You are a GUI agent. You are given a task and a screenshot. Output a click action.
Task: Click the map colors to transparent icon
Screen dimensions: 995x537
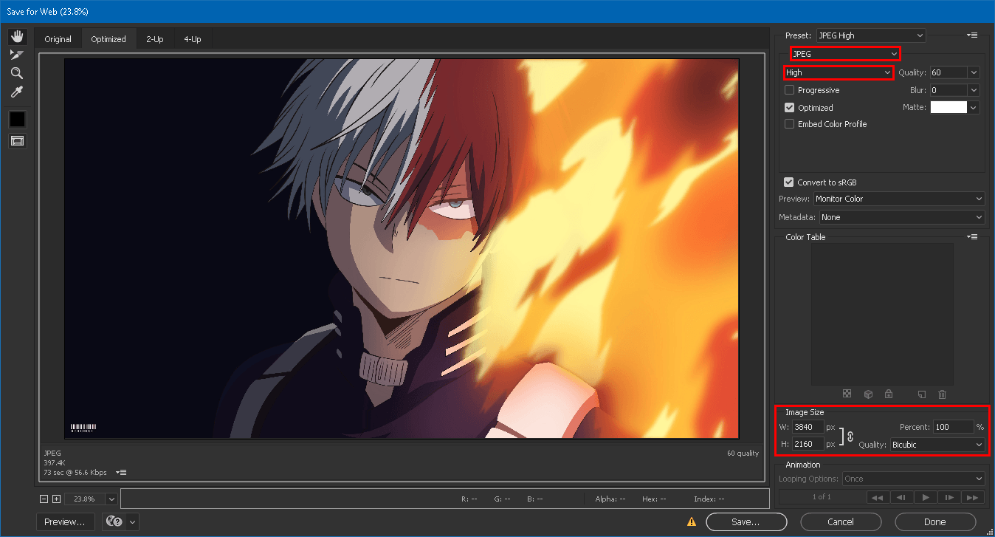pos(847,394)
